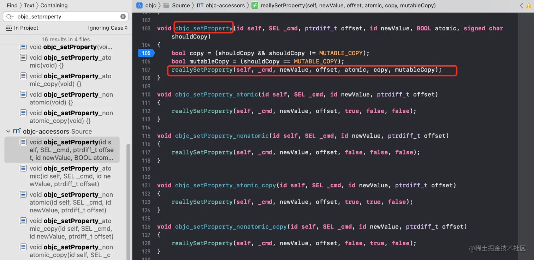Click the result icon for objc_setProperty_nonatomic(void) {}
Viewport: 534px width, 260px height.
pos(23,95)
